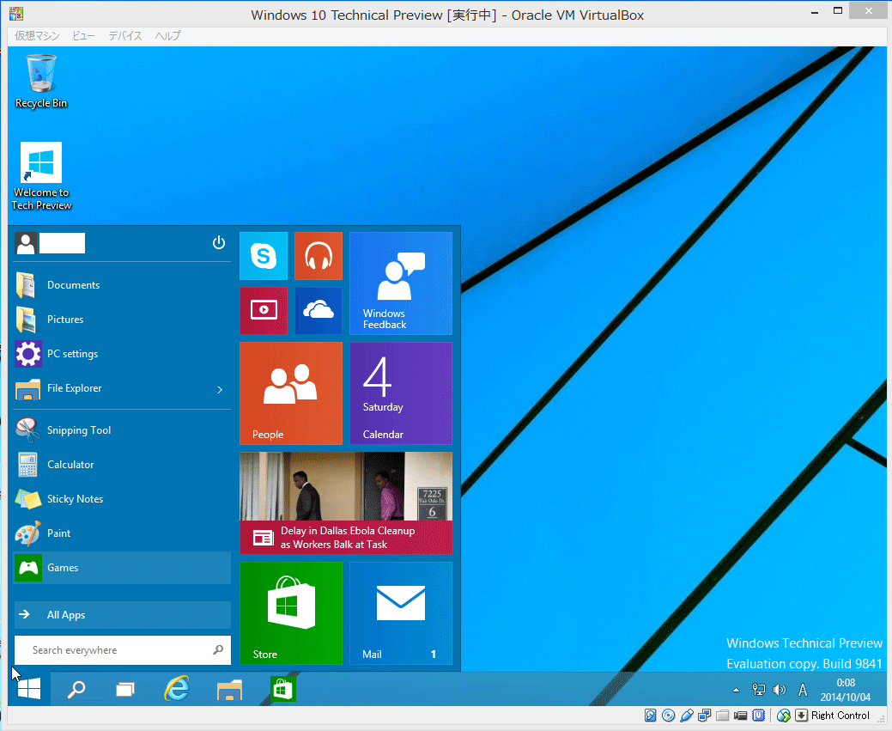Click VirtualBox optical disc indicator
The width and height of the screenshot is (892, 731).
coord(669,715)
